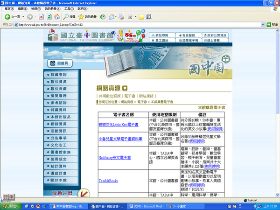Go back with the 上一頁 arrow button
This screenshot has width=280, height=210.
point(12,17)
